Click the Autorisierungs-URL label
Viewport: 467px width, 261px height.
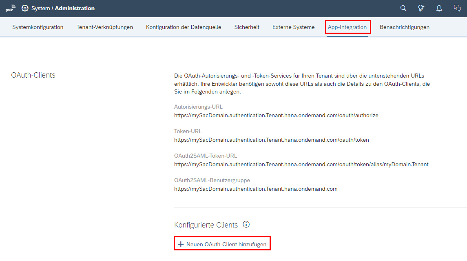198,107
